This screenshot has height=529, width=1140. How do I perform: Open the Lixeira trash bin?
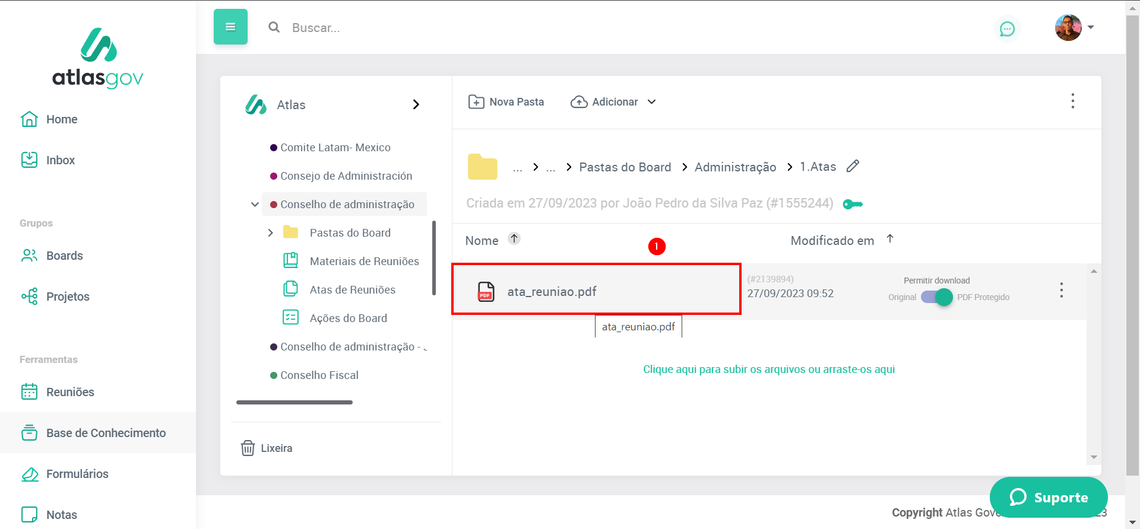[267, 448]
